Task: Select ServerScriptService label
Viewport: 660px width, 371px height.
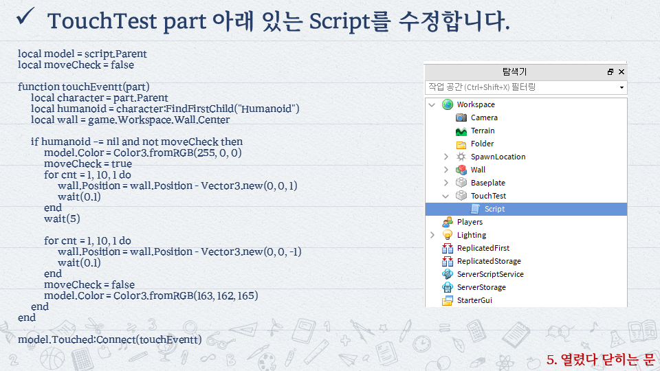Action: point(490,274)
